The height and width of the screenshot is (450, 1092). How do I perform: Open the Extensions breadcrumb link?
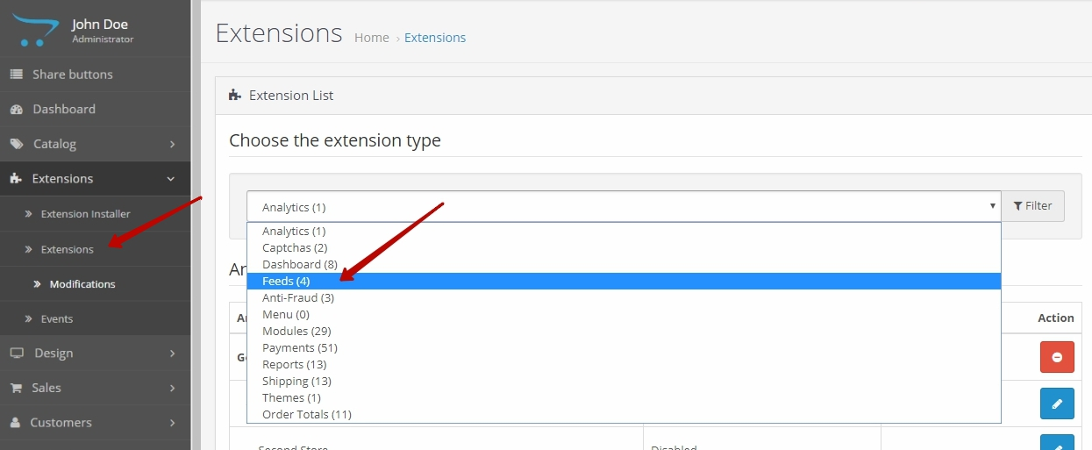(x=435, y=38)
